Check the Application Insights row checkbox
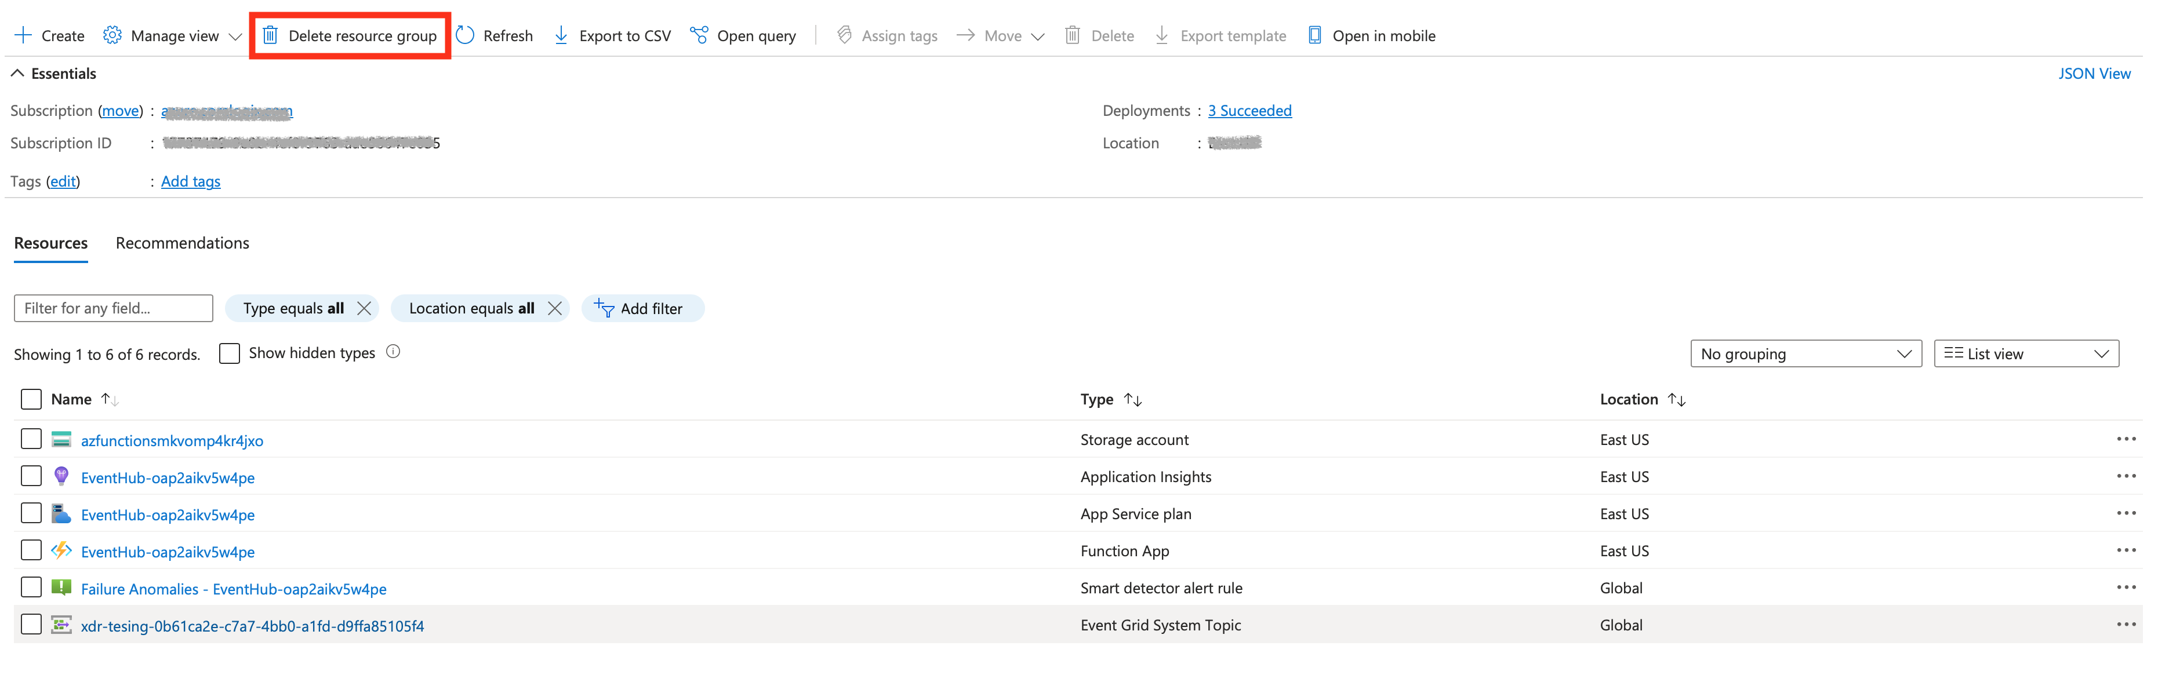This screenshot has width=2158, height=693. 31,475
